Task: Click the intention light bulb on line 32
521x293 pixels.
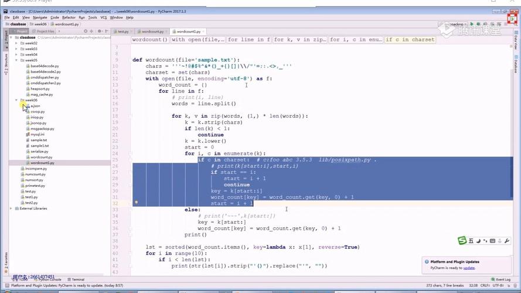Action: click(x=136, y=202)
